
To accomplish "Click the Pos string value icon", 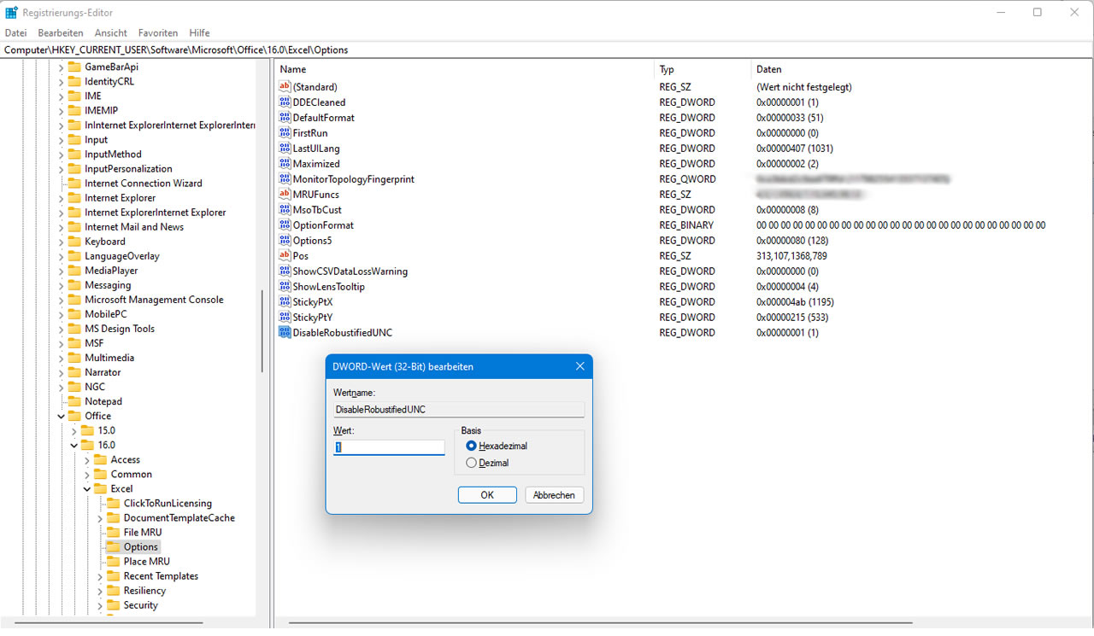I will coord(285,256).
